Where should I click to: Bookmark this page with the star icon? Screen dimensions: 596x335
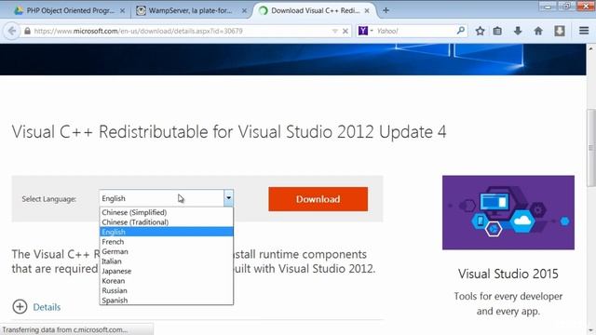[x=480, y=31]
